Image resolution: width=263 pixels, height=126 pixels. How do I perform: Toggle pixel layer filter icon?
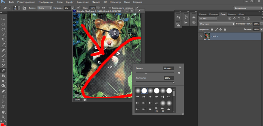pos(230,18)
